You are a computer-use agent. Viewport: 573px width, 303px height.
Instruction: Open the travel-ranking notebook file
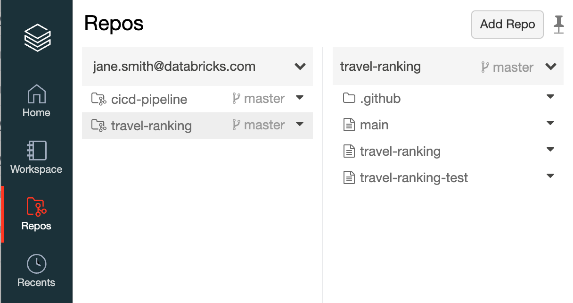click(x=400, y=151)
